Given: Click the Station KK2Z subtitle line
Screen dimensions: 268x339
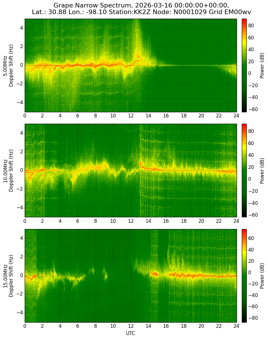Looking at the screenshot, I should point(141,12).
